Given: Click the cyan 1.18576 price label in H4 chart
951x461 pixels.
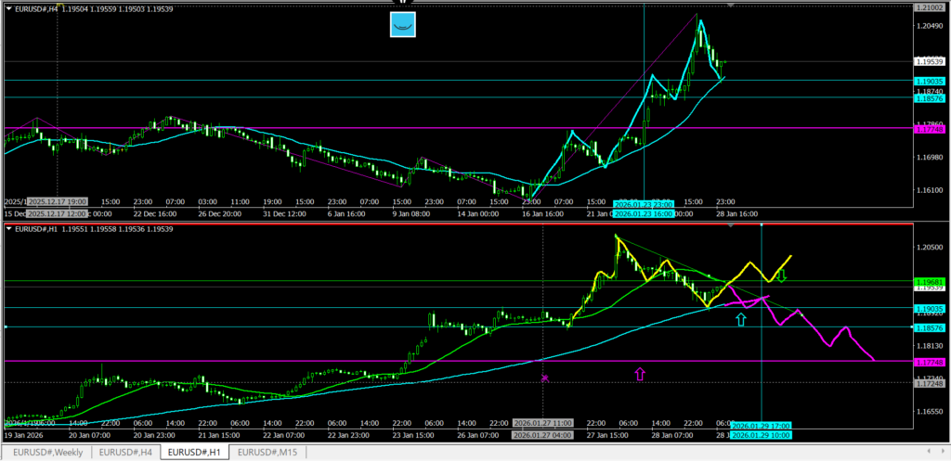Looking at the screenshot, I should [929, 97].
